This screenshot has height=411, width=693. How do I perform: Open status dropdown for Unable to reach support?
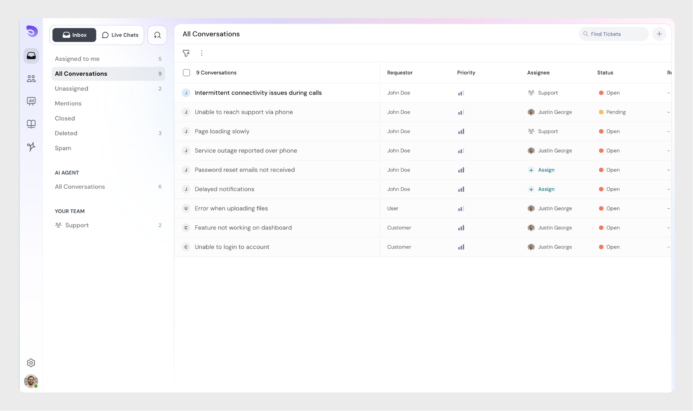click(x=612, y=112)
